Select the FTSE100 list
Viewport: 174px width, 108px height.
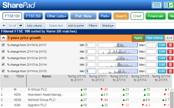(12, 16)
